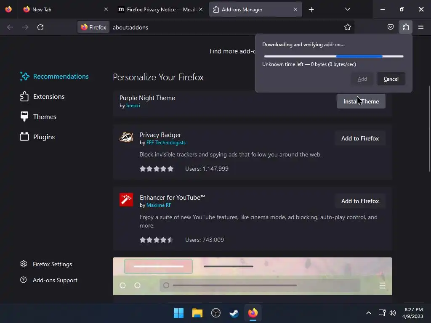Add Enhancer for YouTube to Firefox
Image resolution: width=431 pixels, height=323 pixels.
[x=360, y=201]
